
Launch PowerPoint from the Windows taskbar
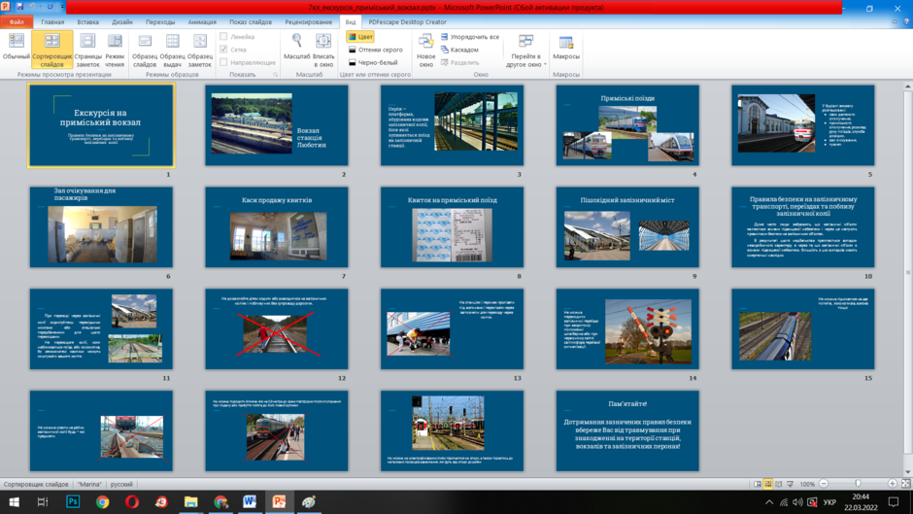(279, 501)
